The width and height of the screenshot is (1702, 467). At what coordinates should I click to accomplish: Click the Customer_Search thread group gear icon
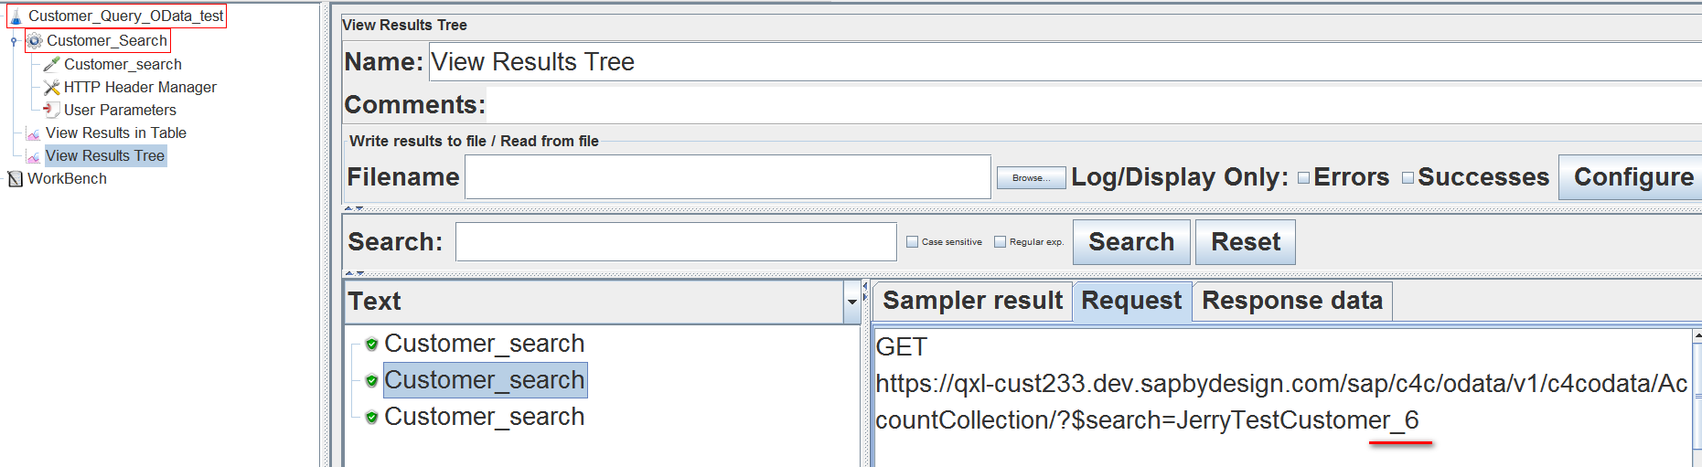(x=35, y=41)
